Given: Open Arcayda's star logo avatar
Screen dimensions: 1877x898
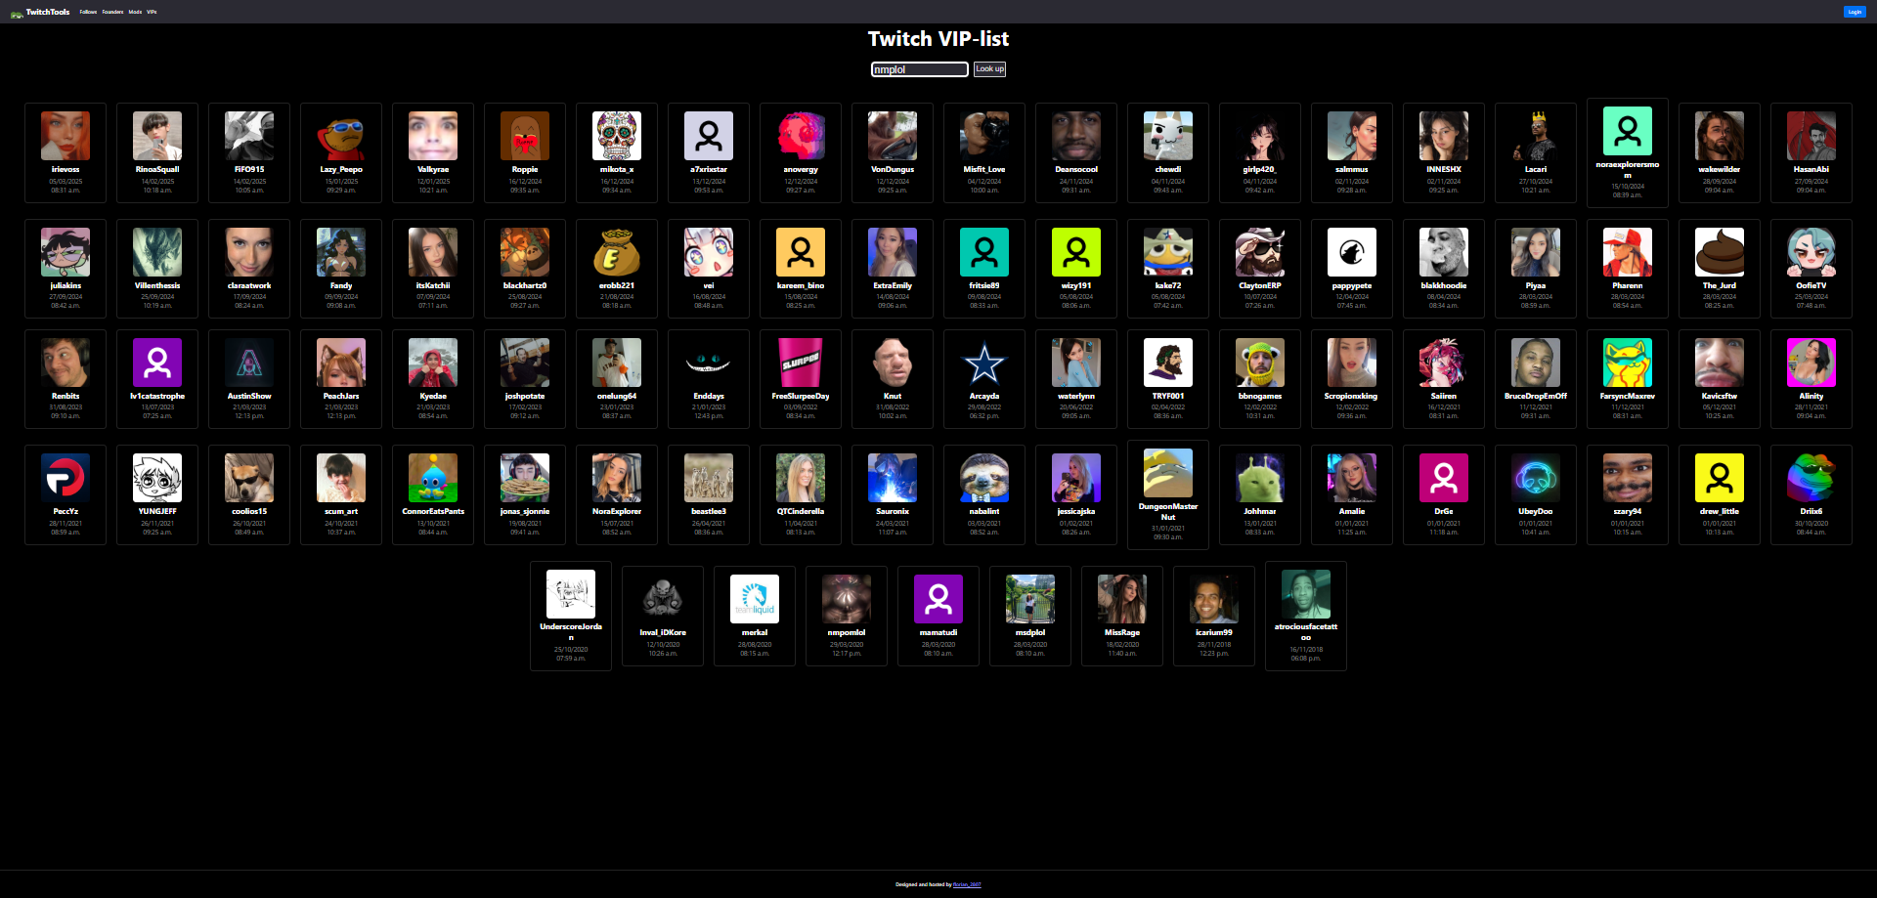Looking at the screenshot, I should tap(984, 363).
